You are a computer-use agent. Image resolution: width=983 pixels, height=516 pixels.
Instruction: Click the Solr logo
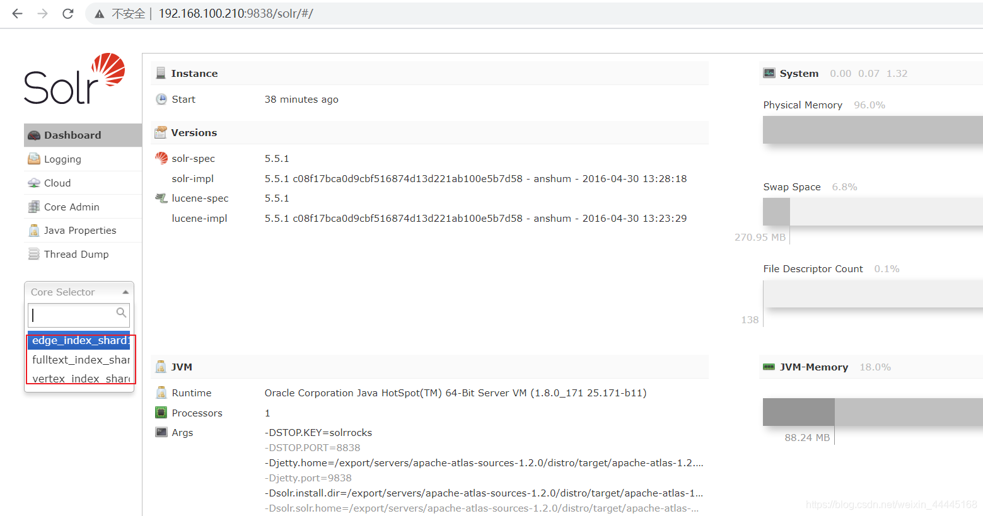74,79
